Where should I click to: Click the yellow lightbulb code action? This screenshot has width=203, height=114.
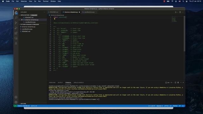point(55,19)
